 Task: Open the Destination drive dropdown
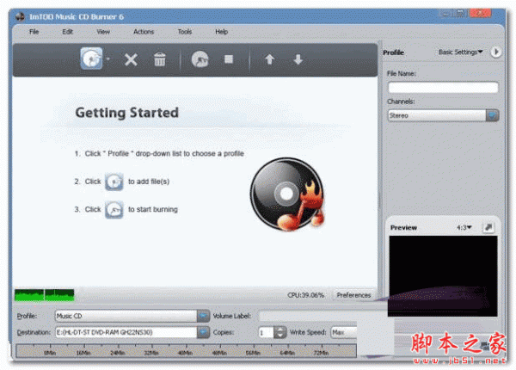pos(132,332)
